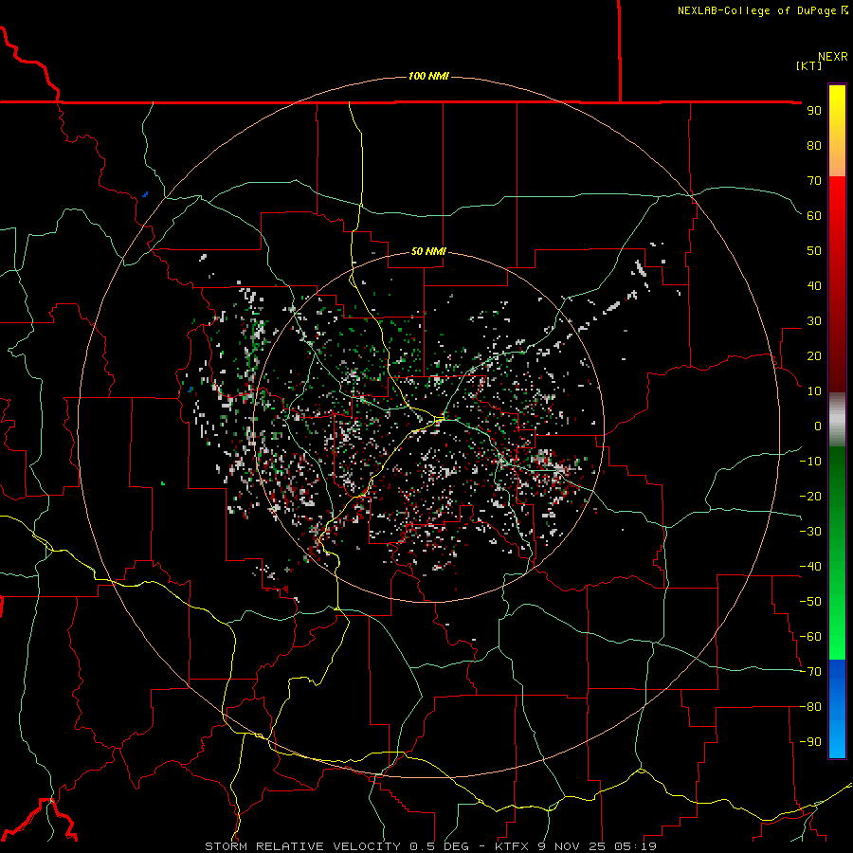
Task: Click the 100 NMI range ring label
Action: [428, 76]
